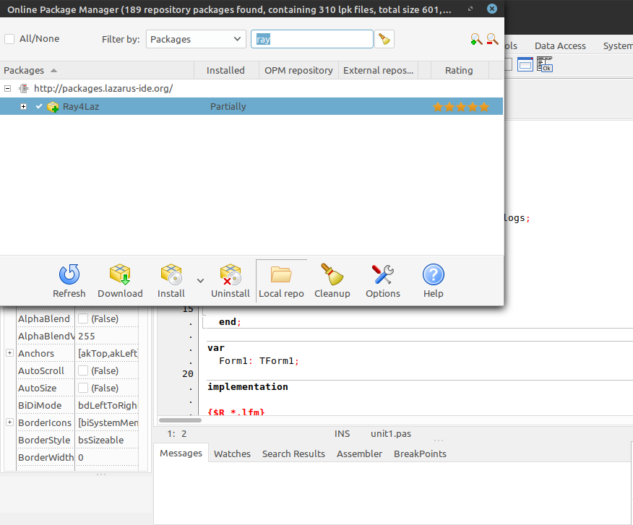
Task: Select the Ray4Laz five-star rating
Action: [460, 107]
